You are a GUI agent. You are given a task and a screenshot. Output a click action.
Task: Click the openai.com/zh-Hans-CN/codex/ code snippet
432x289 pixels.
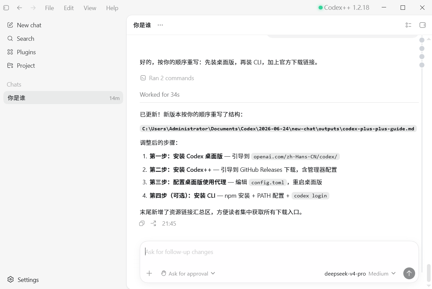pyautogui.click(x=295, y=156)
